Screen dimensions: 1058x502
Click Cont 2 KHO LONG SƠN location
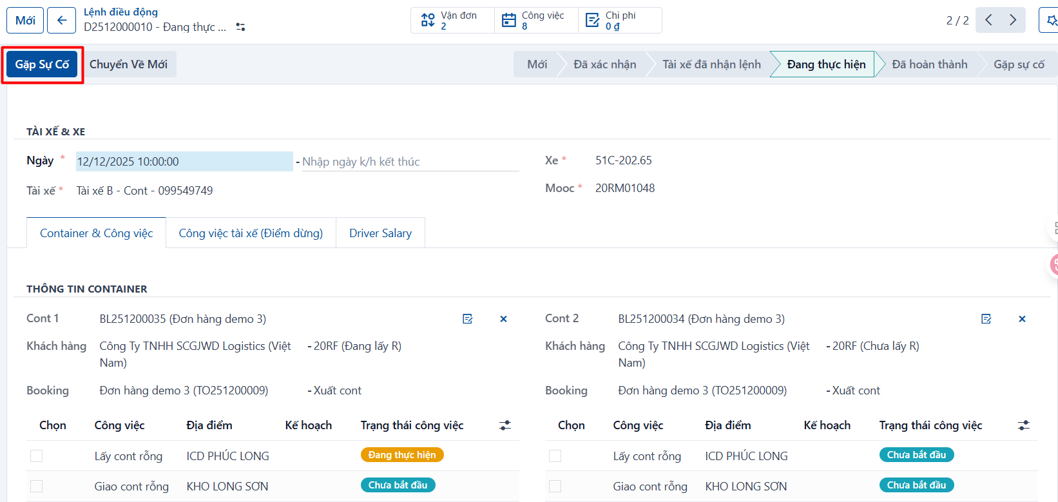coord(746,487)
